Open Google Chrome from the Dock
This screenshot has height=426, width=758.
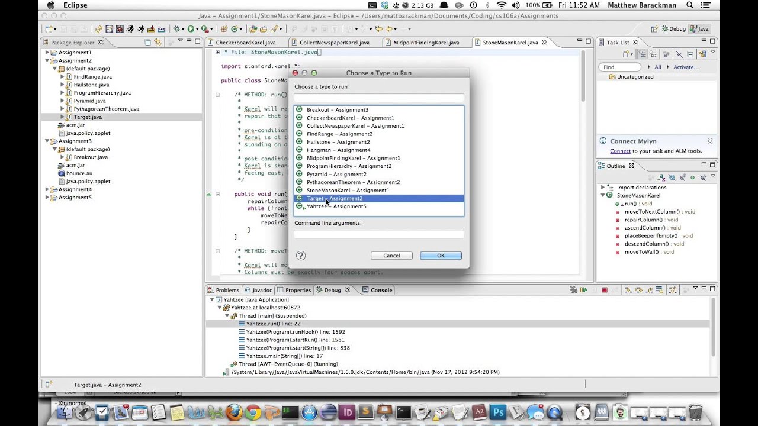pos(253,412)
